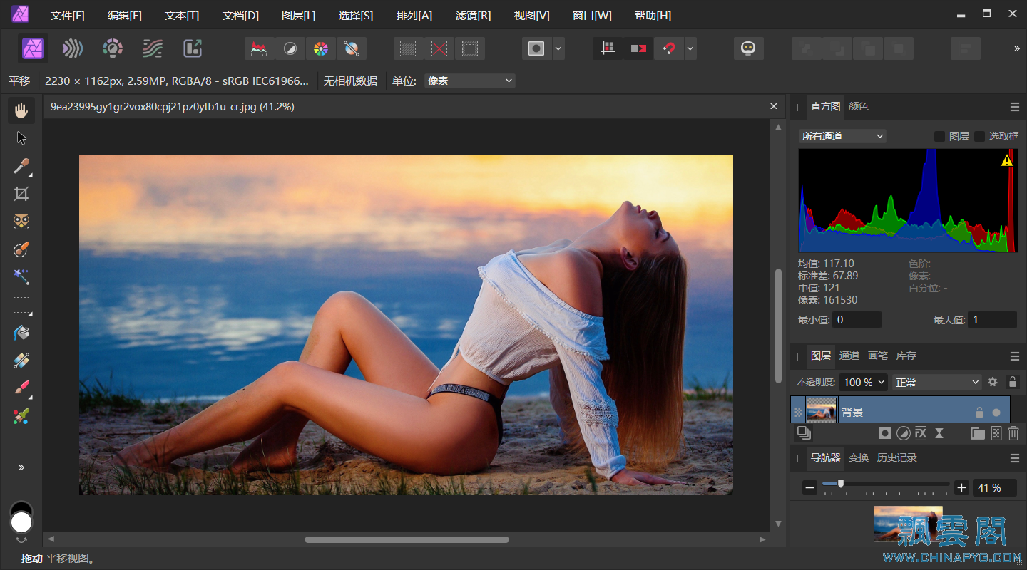Image resolution: width=1027 pixels, height=570 pixels.
Task: Click navigator zoom out minus button
Action: coord(809,488)
